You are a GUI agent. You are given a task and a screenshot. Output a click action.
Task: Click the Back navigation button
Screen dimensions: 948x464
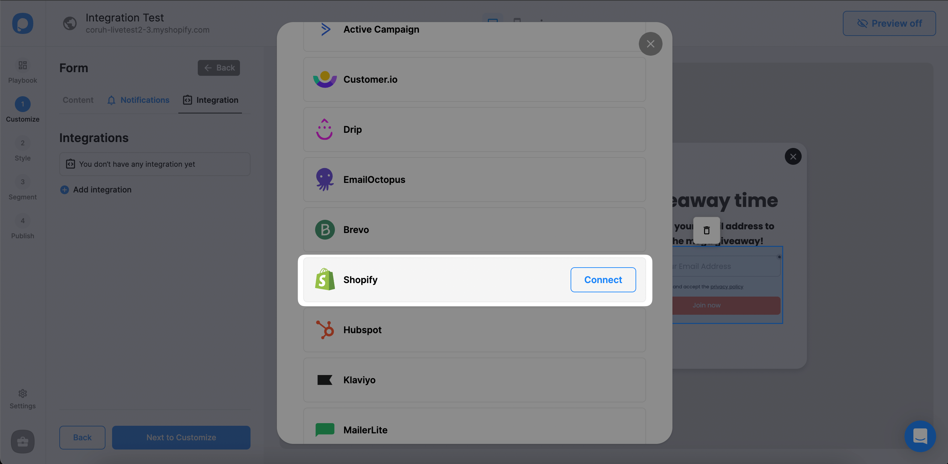[218, 67]
